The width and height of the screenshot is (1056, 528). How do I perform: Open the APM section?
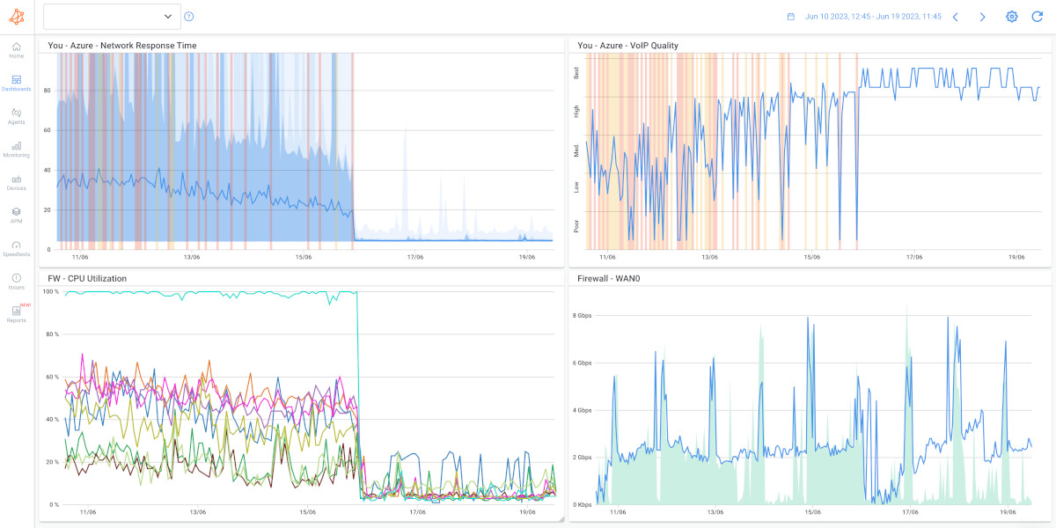(x=16, y=216)
